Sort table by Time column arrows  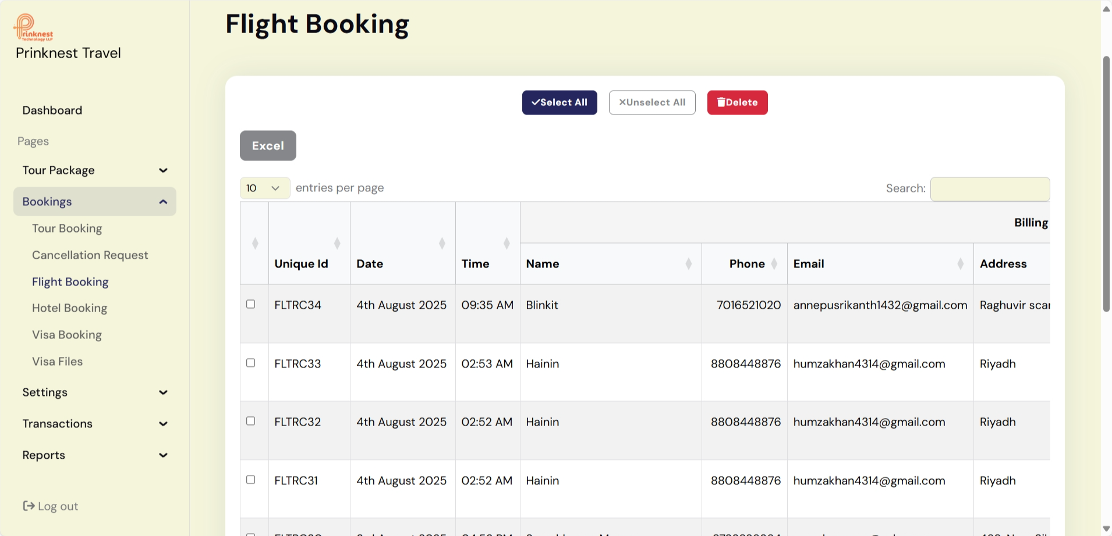click(x=507, y=244)
